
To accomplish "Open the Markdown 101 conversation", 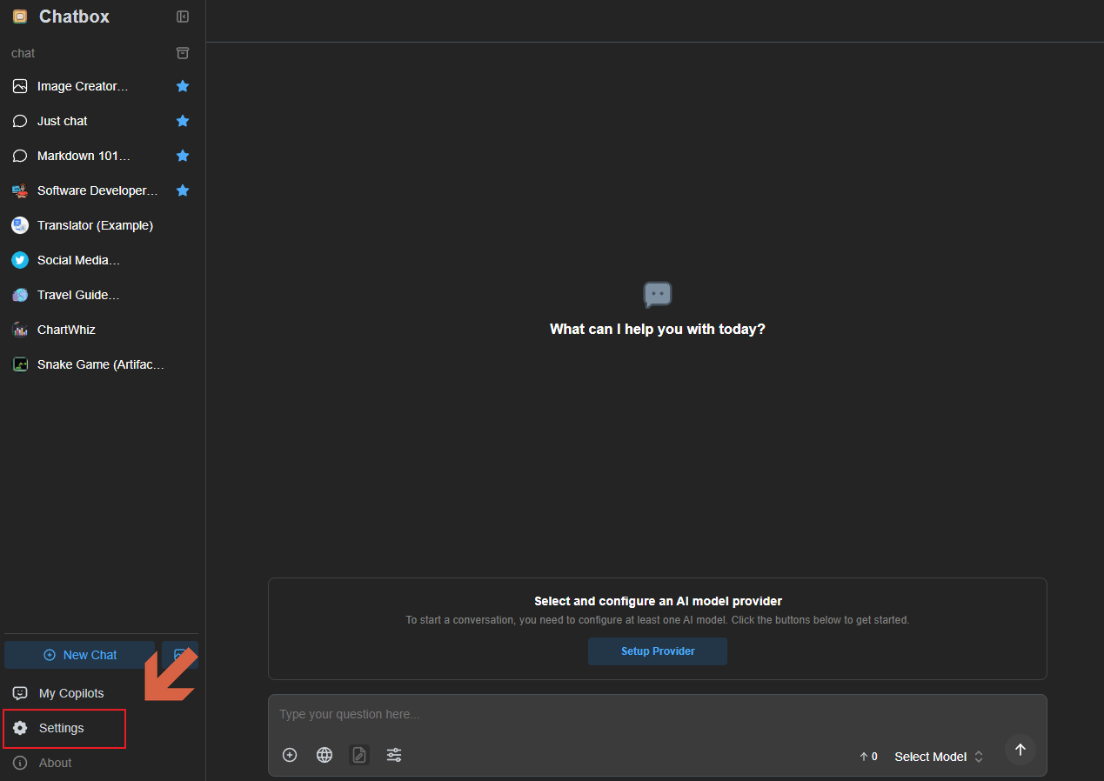I will click(x=84, y=156).
